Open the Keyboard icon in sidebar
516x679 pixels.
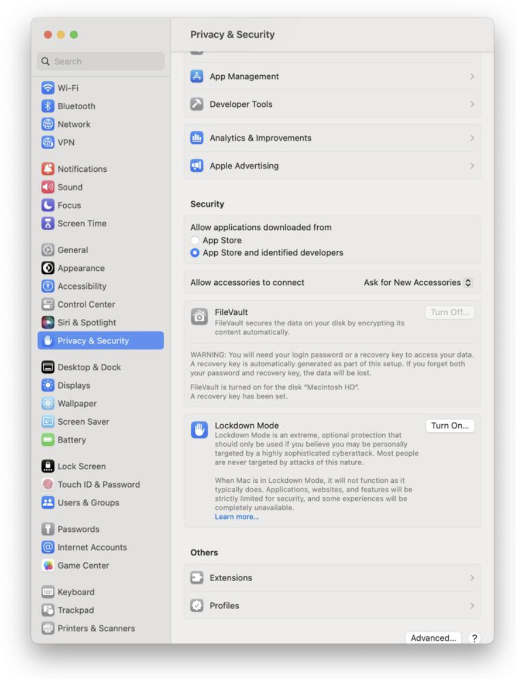pos(48,592)
